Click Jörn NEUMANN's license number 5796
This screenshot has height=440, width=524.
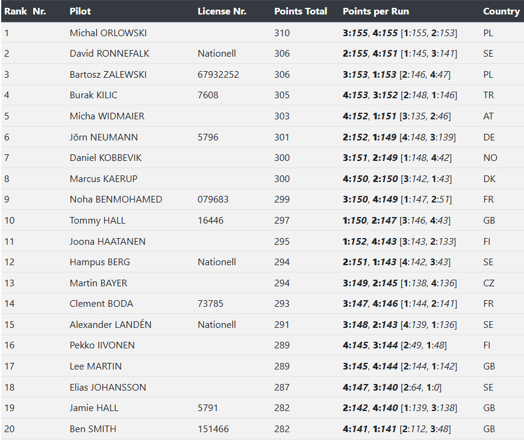208,137
